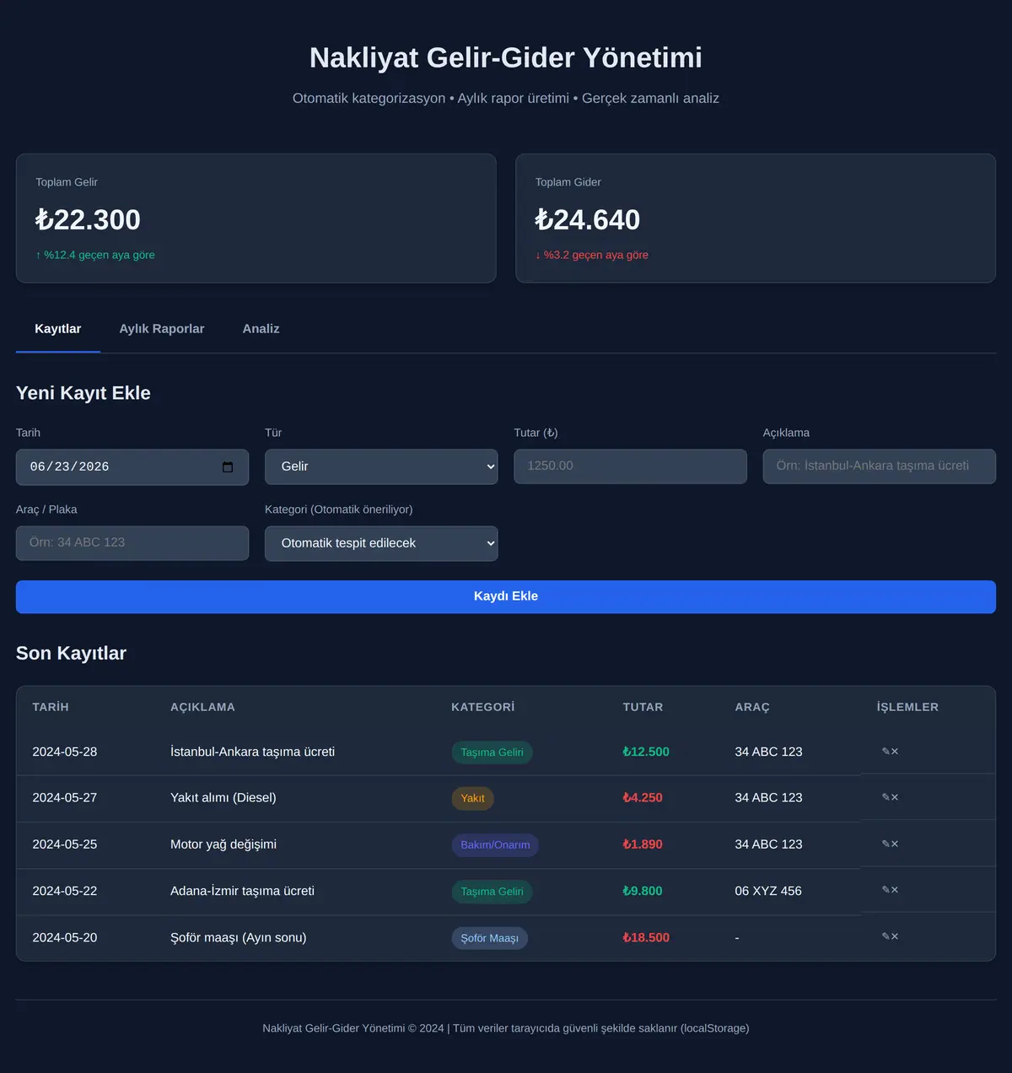Delete the Yakıt alımı (Diesel) record
Screen dimensions: 1012x1073
pos(895,797)
